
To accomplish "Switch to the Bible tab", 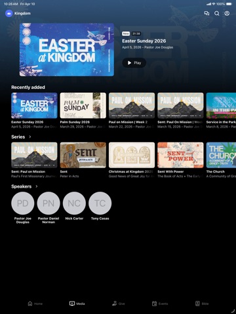I will point(202,304).
